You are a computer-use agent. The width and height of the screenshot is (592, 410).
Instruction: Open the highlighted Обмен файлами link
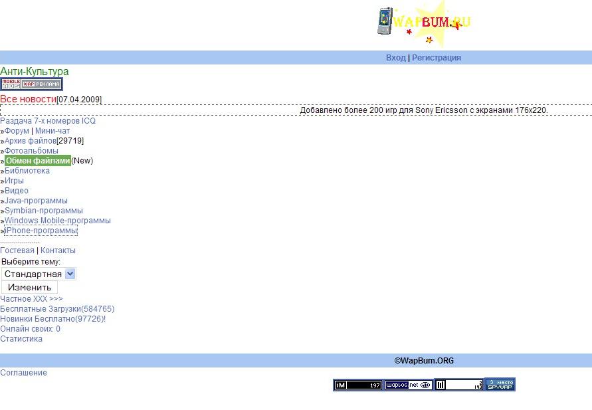tap(38, 160)
